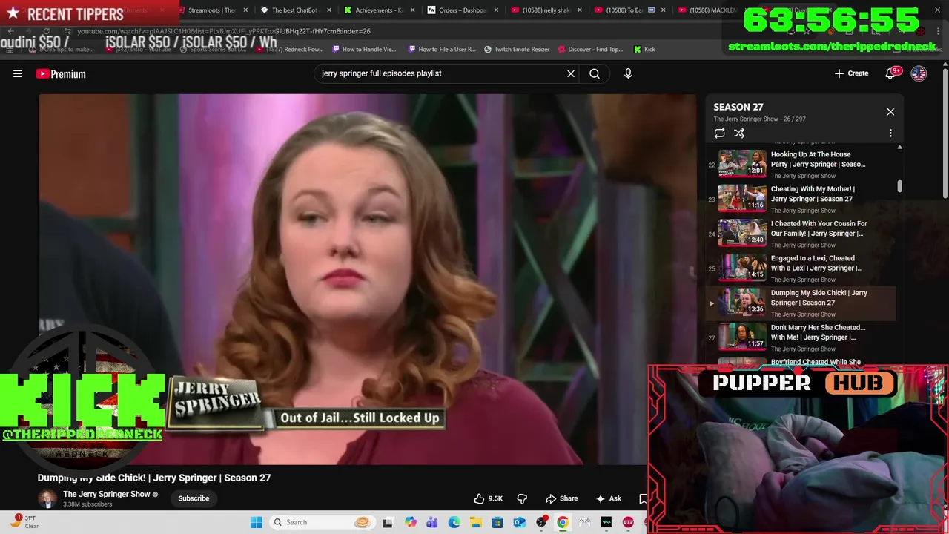Open YouTube notifications bell
Screen dimensions: 949x534
pos(891,73)
